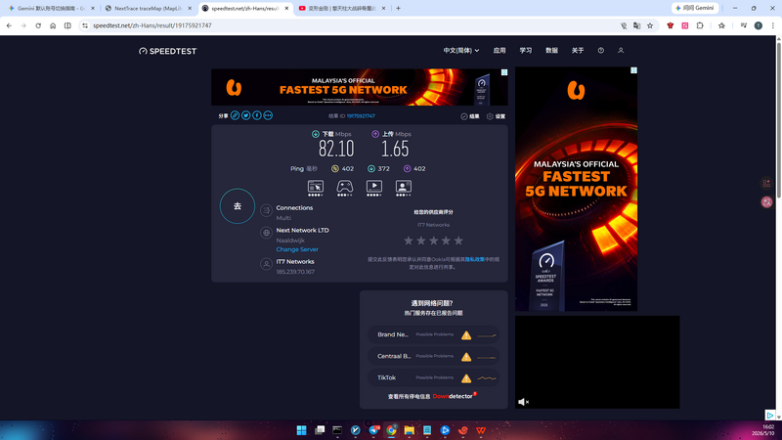Click the 结果 results button
The image size is (782, 440).
tap(470, 116)
